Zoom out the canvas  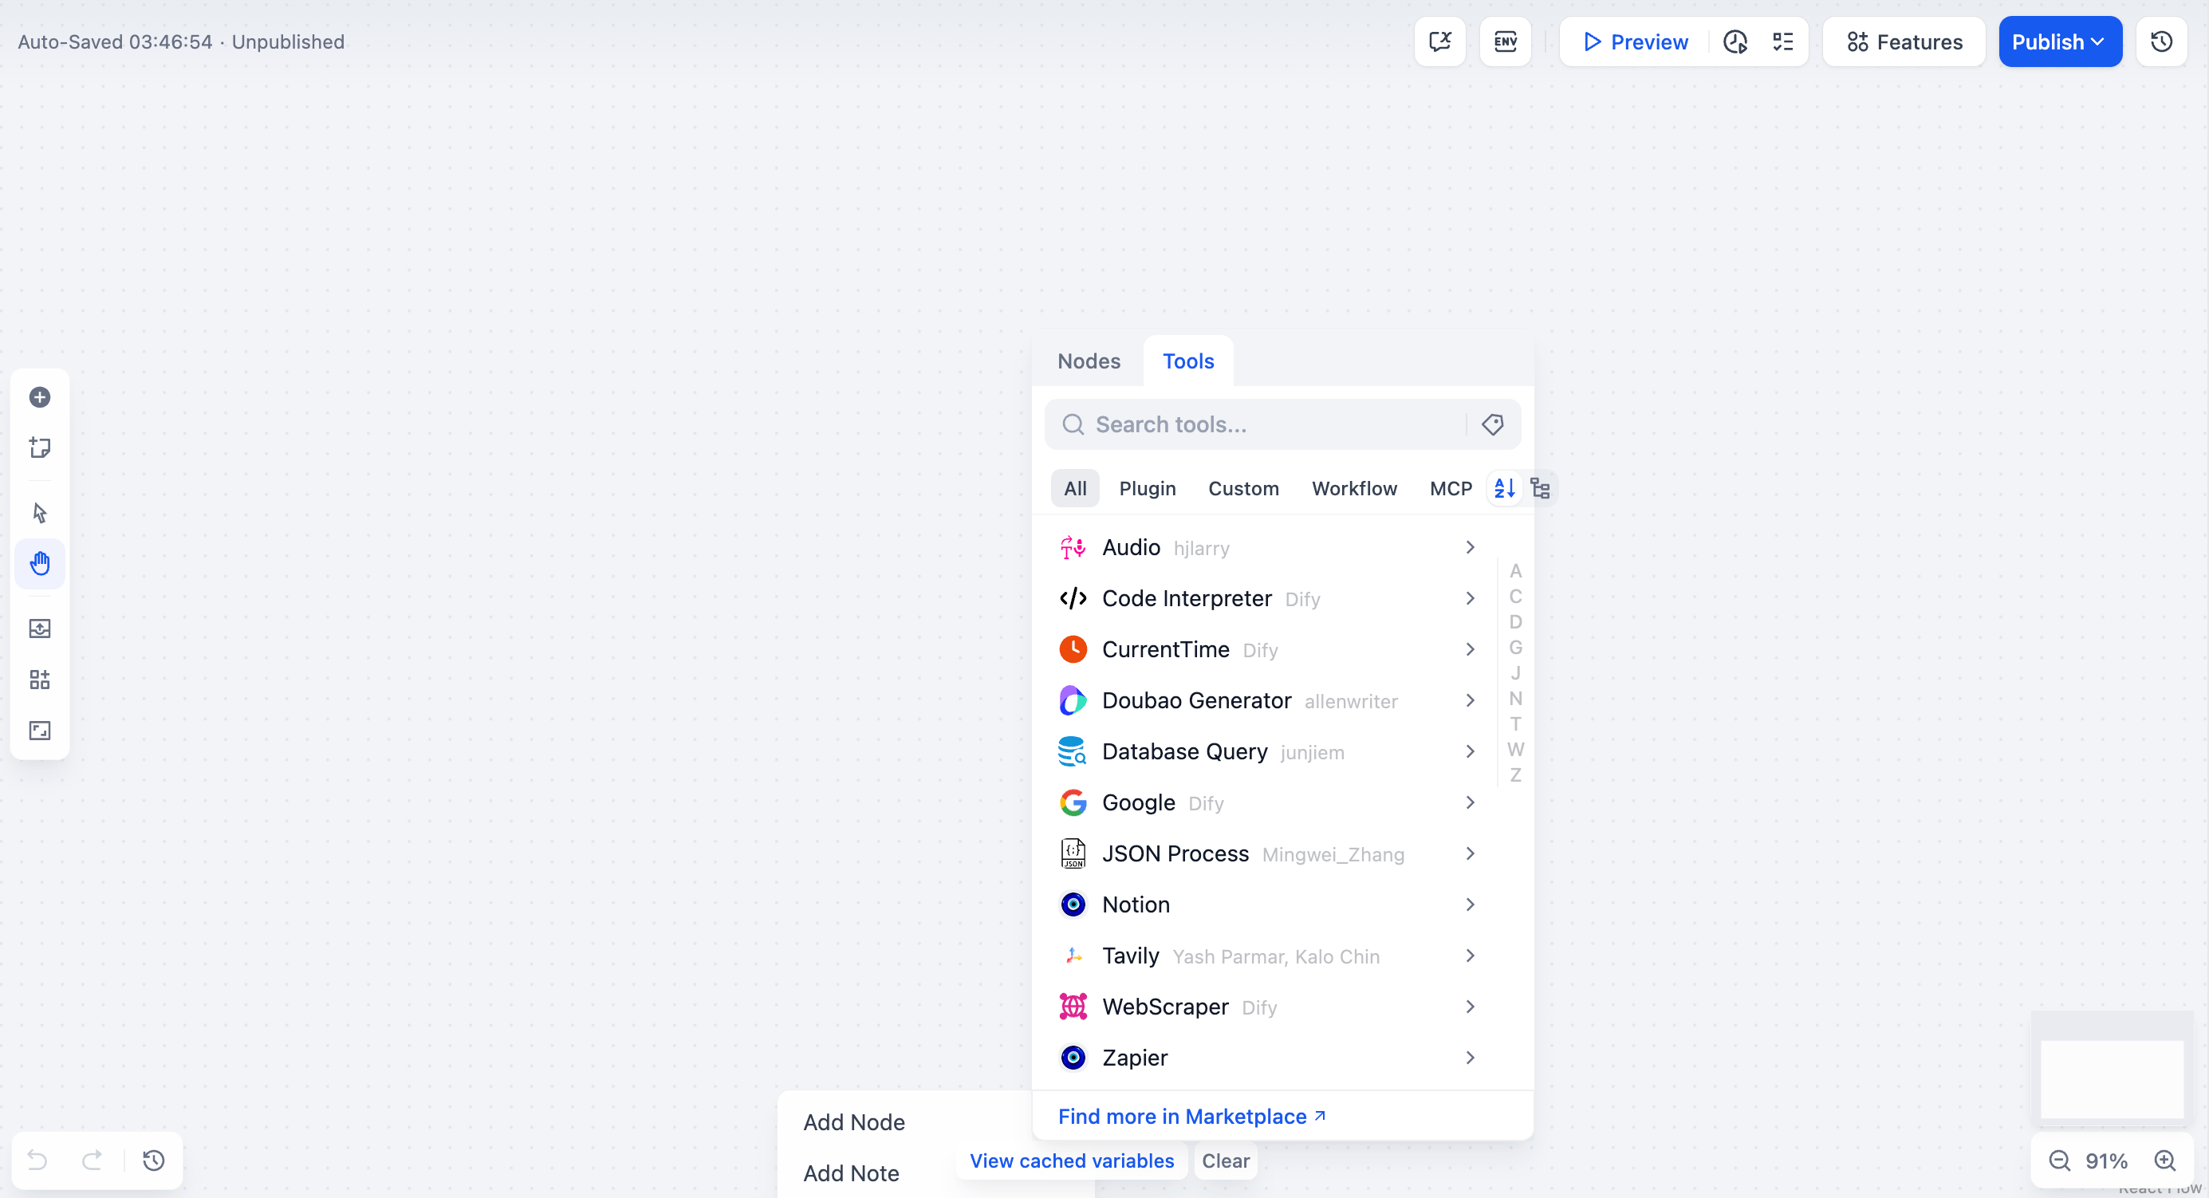click(2059, 1161)
